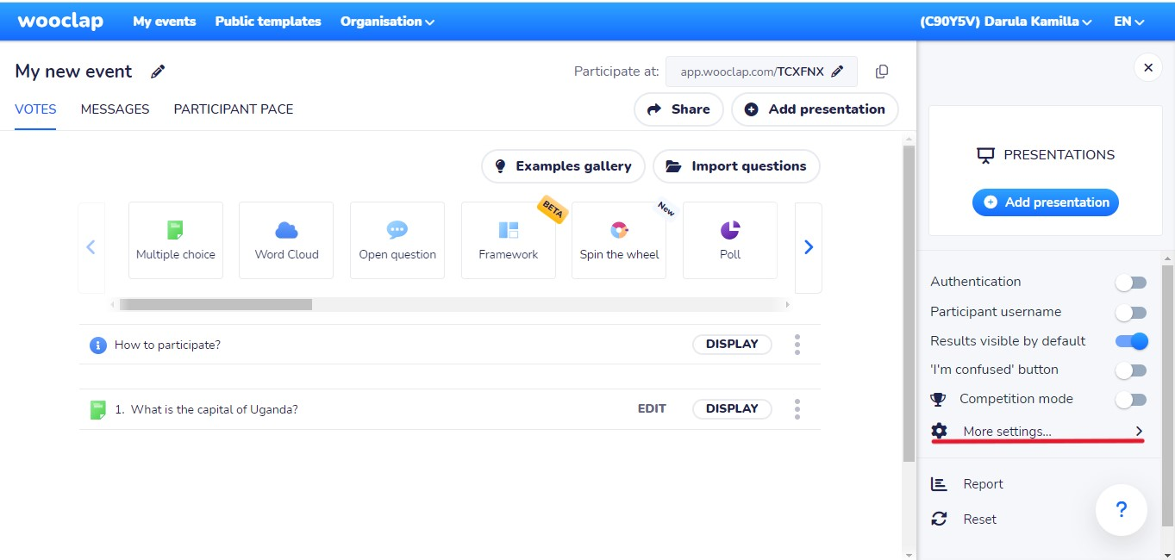This screenshot has width=1175, height=560.
Task: Open the help question mark bubble
Action: click(x=1121, y=510)
